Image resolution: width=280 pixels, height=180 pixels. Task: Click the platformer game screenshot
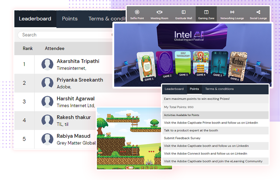coord(129,138)
